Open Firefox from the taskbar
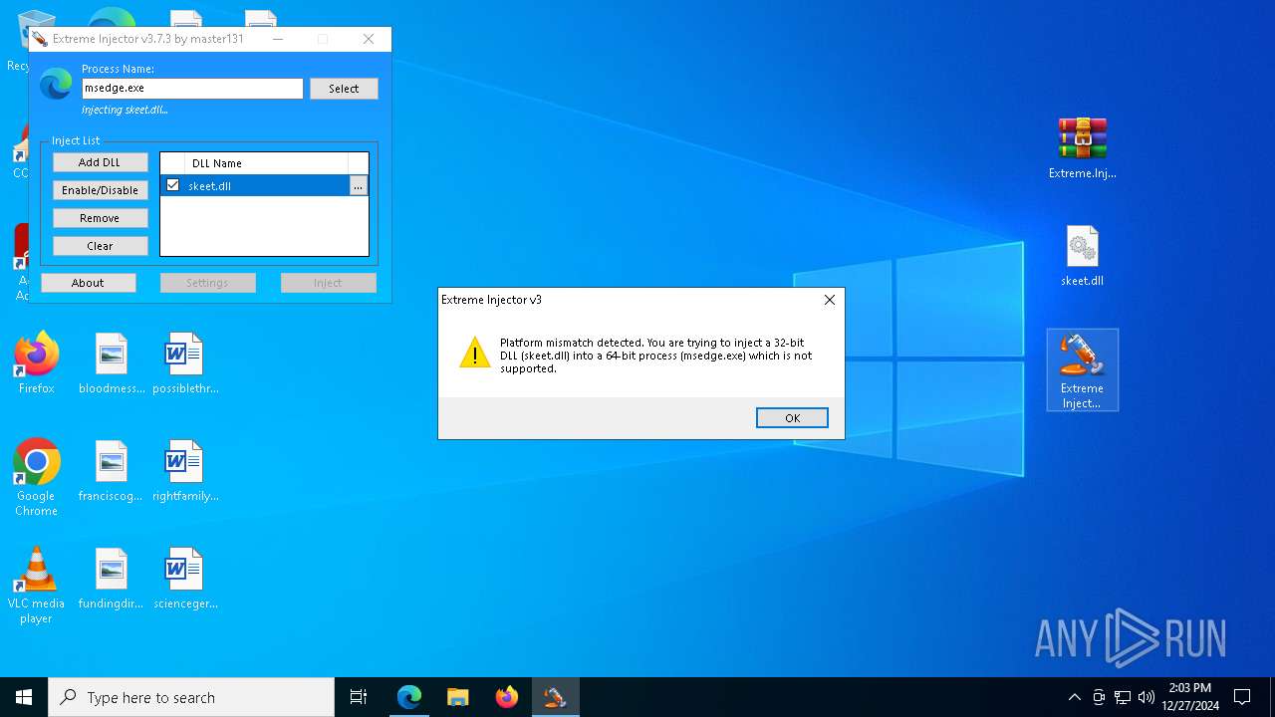Viewport: 1275px width, 717px height. tap(507, 697)
